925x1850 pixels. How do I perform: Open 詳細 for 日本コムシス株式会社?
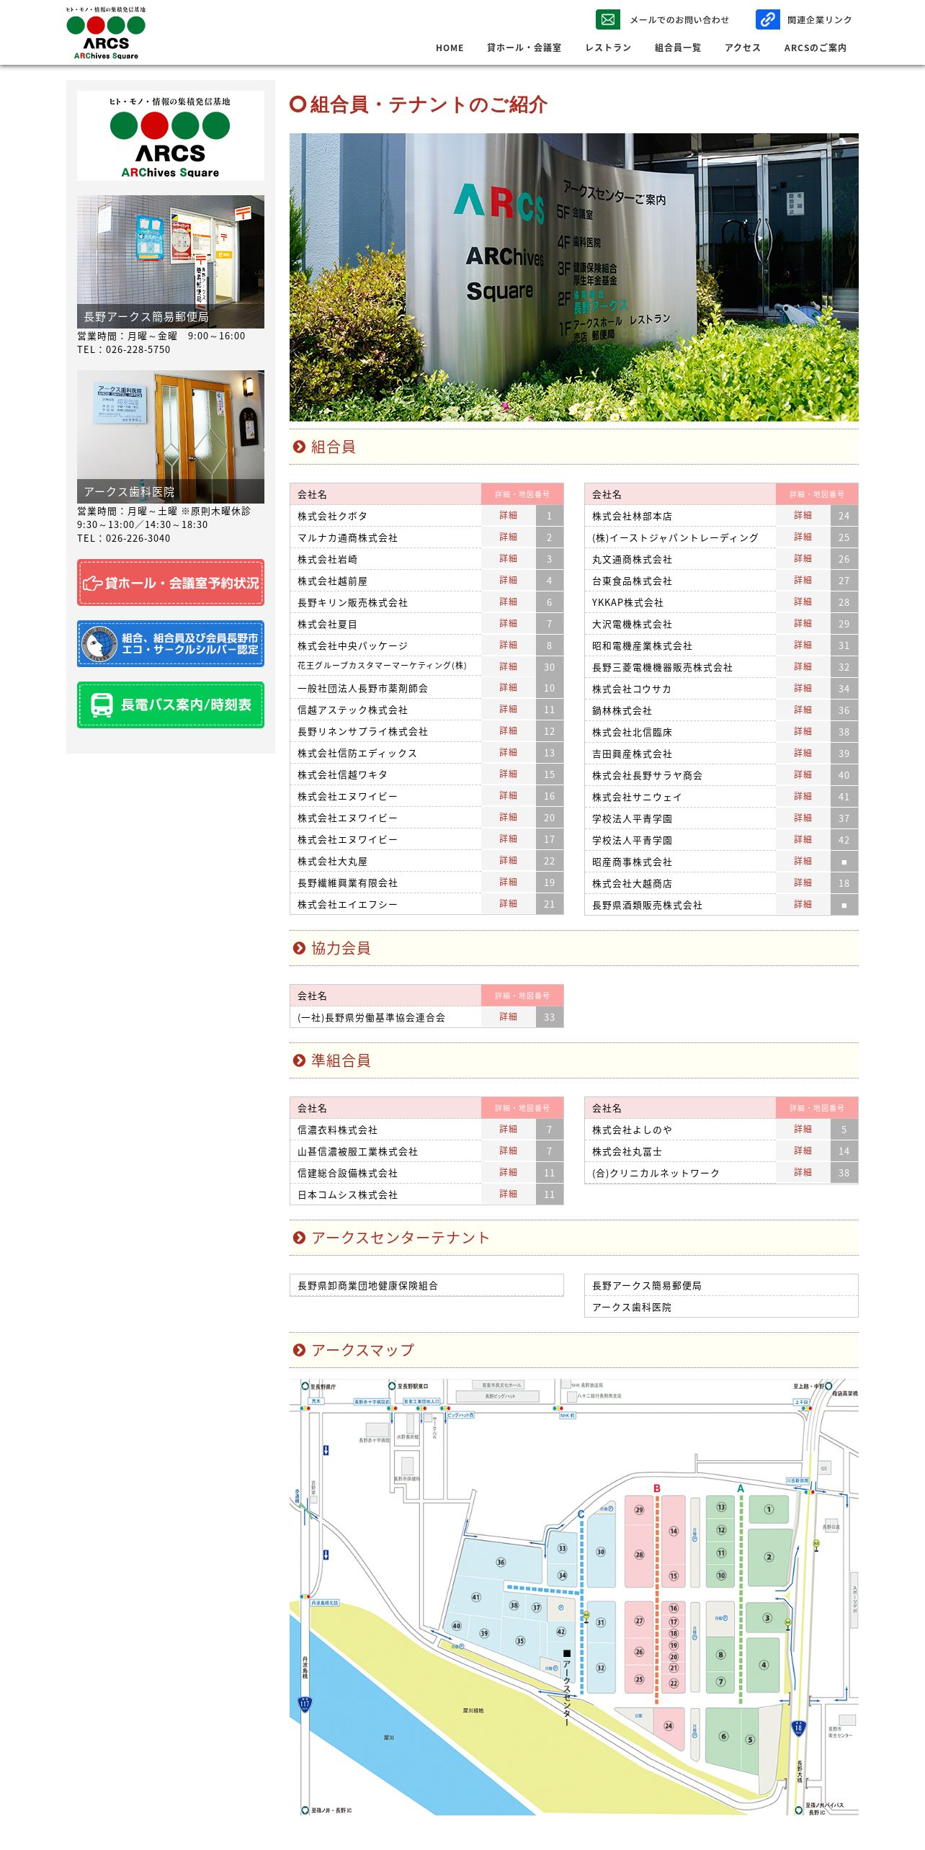point(508,1194)
